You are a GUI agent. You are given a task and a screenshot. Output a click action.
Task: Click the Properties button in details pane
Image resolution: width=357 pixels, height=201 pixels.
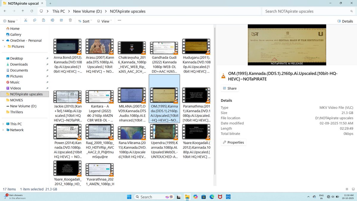[234, 142]
